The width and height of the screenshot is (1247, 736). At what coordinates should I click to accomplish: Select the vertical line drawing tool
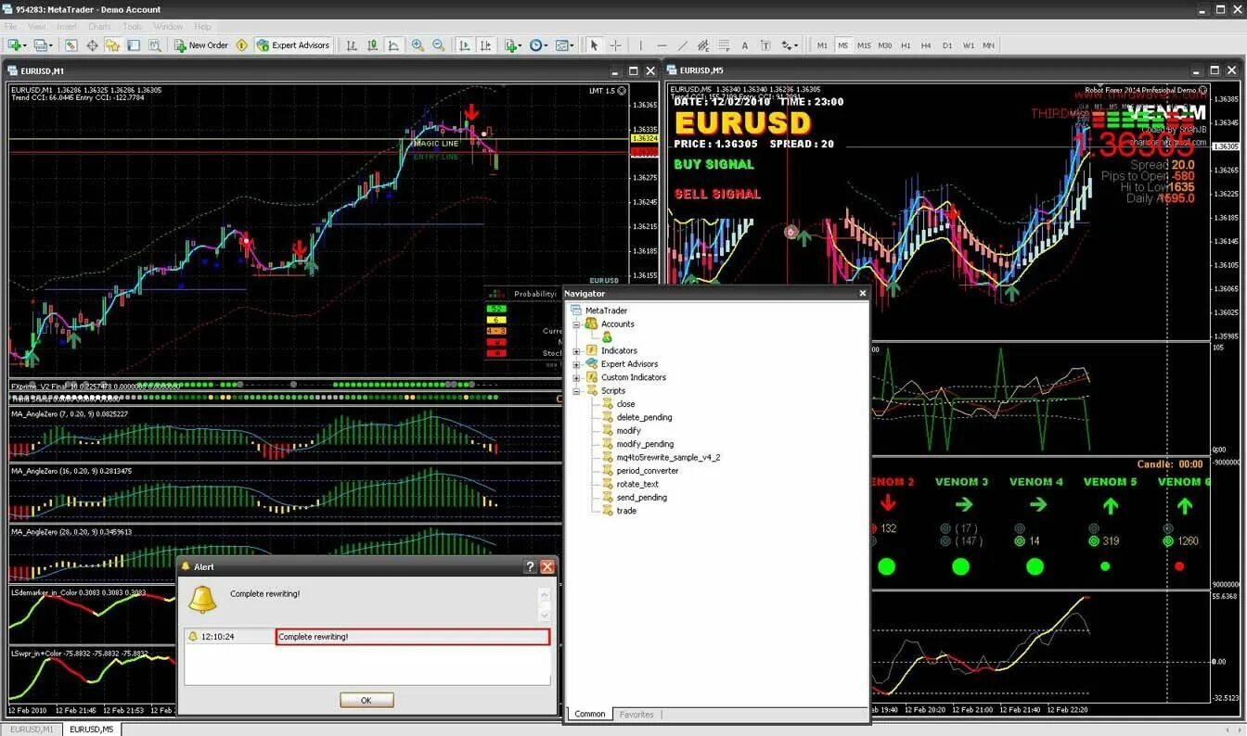pos(641,45)
